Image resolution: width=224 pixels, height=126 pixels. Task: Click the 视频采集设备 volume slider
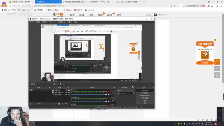point(89,101)
